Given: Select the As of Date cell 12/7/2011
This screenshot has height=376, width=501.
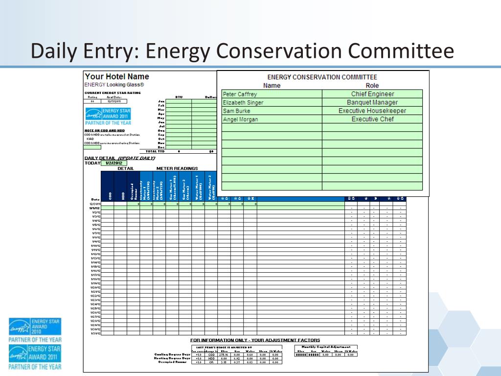Looking at the screenshot, I should [114, 101].
